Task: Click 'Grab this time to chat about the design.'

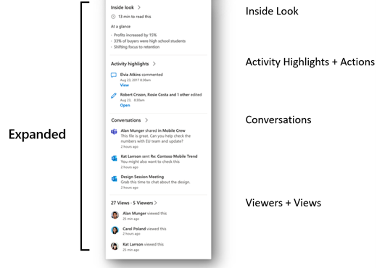Action: tap(155, 182)
